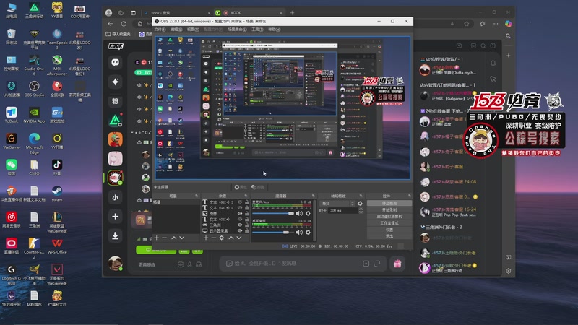The image size is (578, 325).
Task: Open settings gear for first mixer channel
Action: tap(308, 213)
